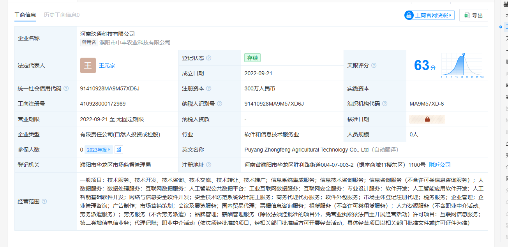
Task: Click the 天眼评分 distribution chart
Action: pos(462,65)
